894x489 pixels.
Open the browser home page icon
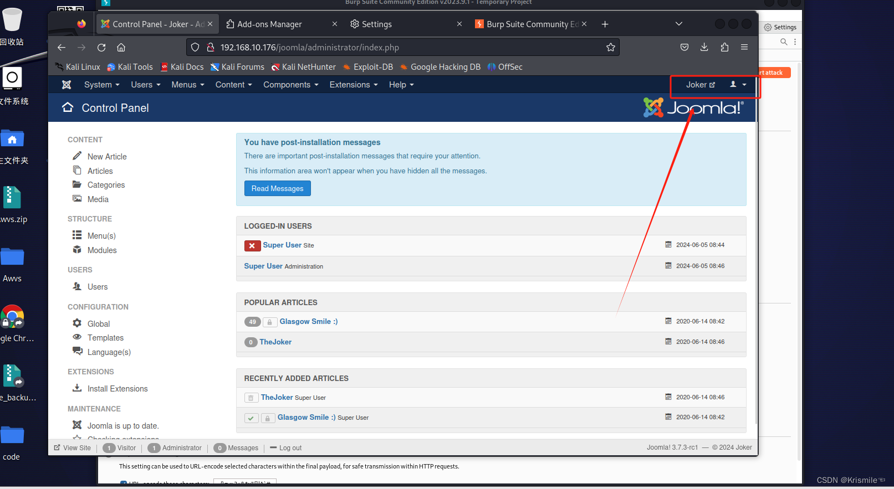pos(121,48)
